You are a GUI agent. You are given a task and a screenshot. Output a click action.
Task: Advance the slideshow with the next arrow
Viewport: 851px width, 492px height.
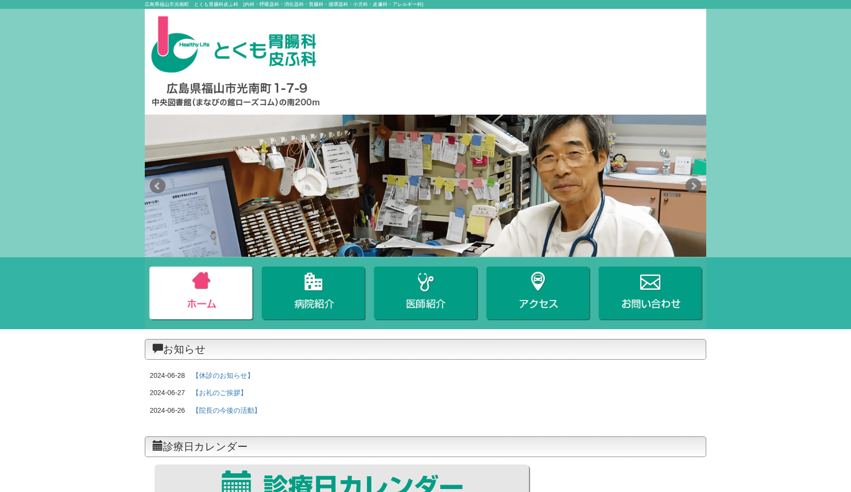point(693,186)
